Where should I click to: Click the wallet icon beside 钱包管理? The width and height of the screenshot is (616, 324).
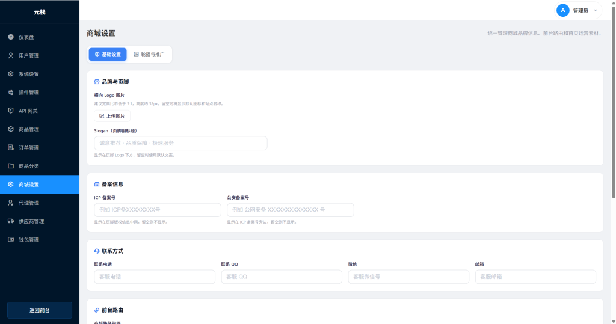pyautogui.click(x=11, y=240)
